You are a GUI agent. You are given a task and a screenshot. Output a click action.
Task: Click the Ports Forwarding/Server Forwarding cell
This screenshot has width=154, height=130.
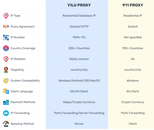(79, 113)
